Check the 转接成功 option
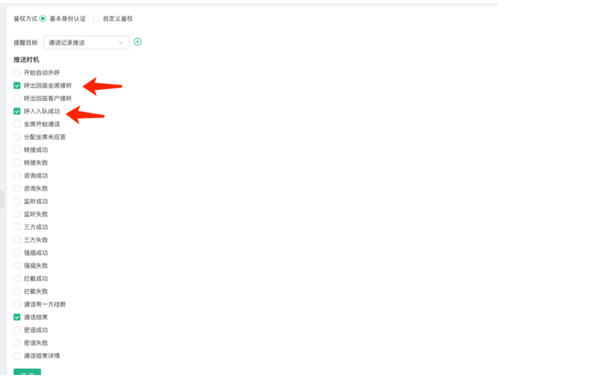 [x=17, y=150]
